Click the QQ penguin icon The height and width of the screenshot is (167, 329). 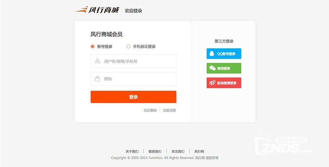click(x=212, y=54)
